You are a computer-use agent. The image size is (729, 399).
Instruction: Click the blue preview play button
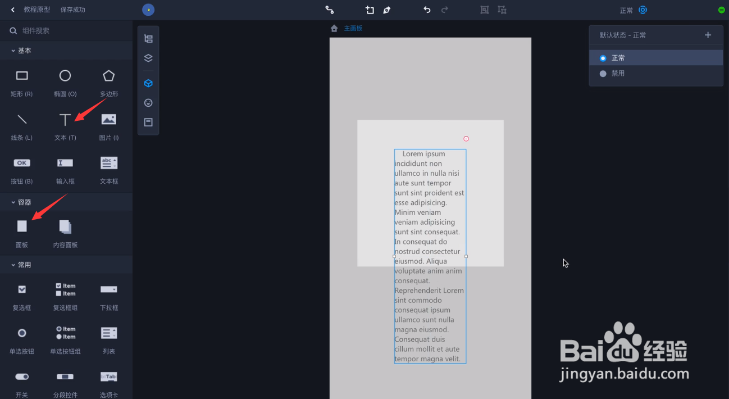coord(148,10)
